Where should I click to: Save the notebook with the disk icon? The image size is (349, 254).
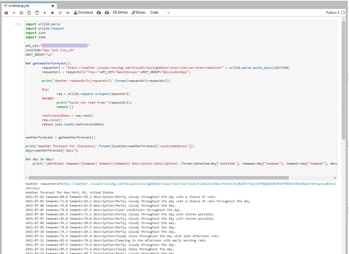[6, 13]
